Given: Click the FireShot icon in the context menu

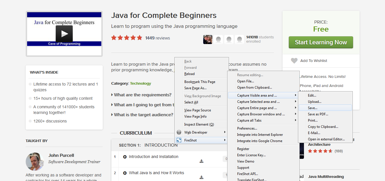Looking at the screenshot, I should pos(179,140).
